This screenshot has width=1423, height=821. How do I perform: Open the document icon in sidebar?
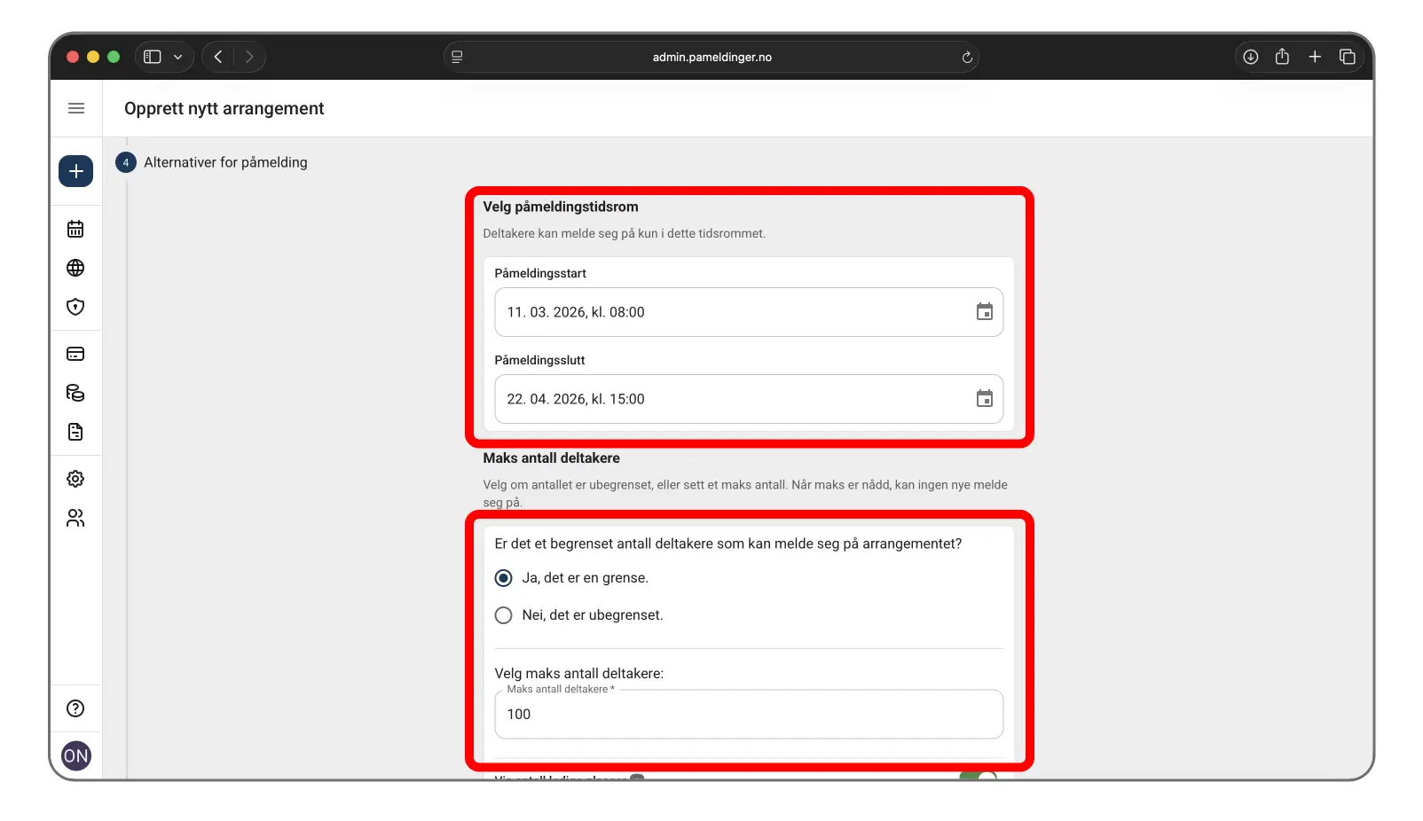pos(75,432)
